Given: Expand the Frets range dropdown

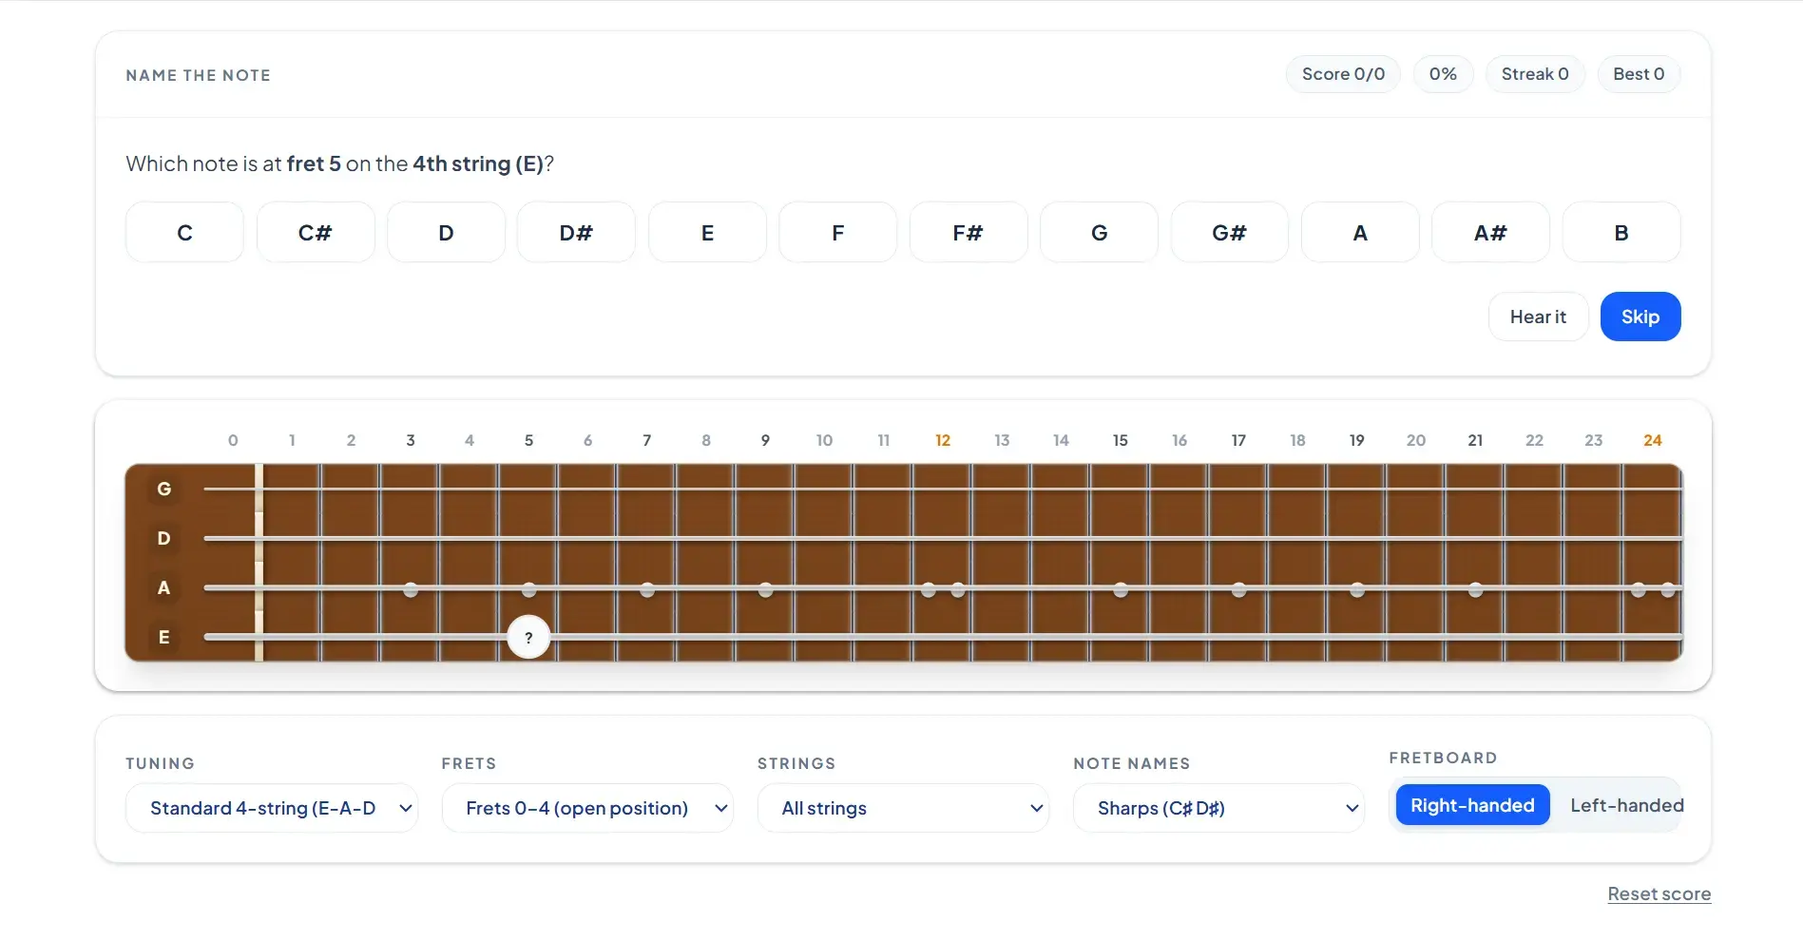Looking at the screenshot, I should (587, 808).
